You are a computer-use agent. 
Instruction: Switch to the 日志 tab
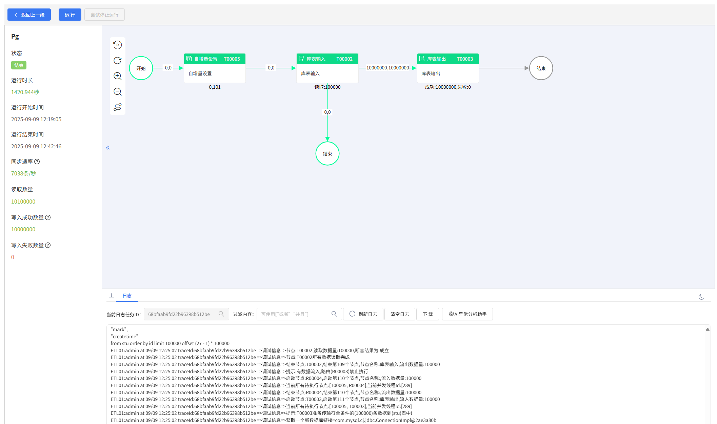click(127, 296)
